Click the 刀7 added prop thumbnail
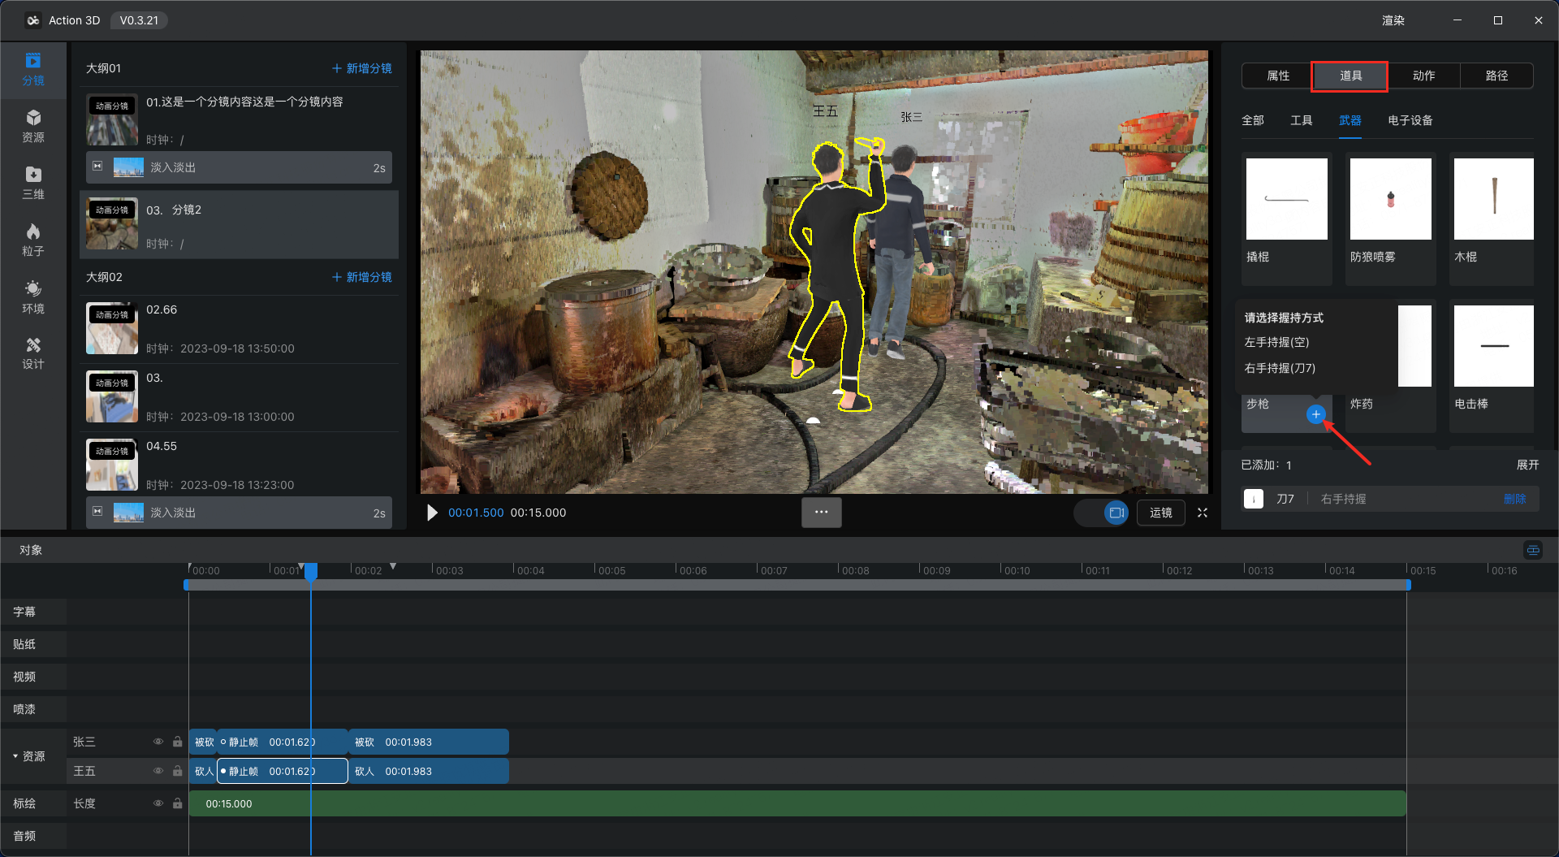Screen dimensions: 1559x857 [1254, 499]
